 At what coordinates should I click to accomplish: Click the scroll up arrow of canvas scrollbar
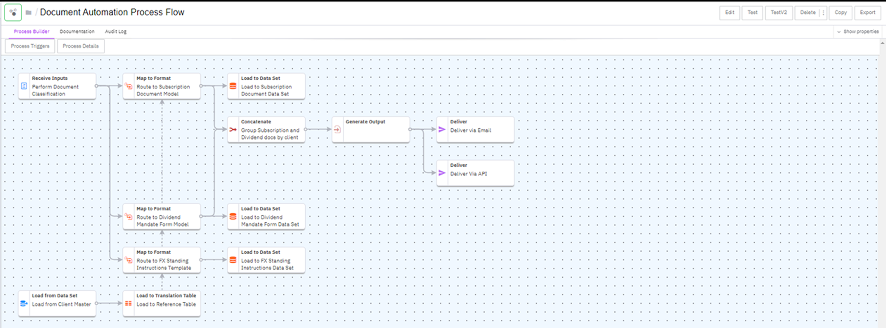882,43
